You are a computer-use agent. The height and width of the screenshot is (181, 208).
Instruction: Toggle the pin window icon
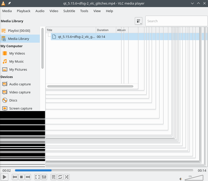9,3
